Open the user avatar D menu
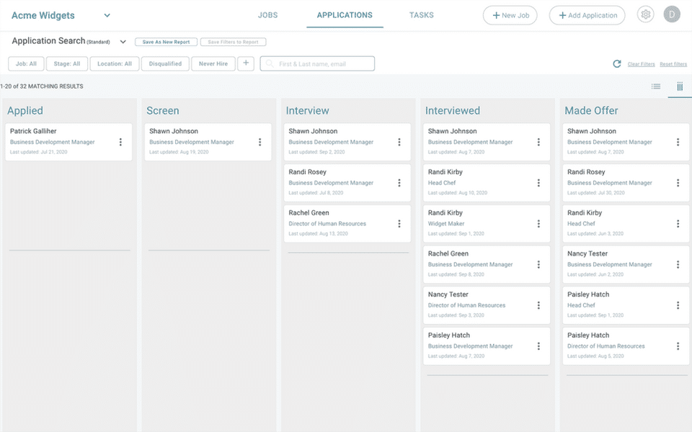 (x=672, y=14)
